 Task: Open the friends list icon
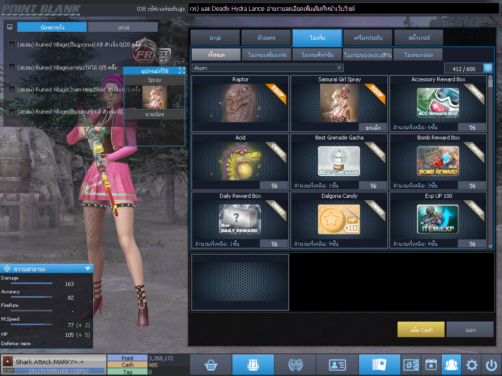pyautogui.click(x=452, y=364)
